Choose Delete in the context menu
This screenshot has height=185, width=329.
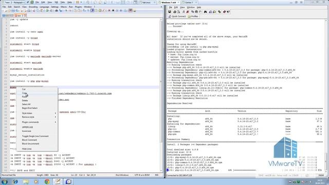25,101
